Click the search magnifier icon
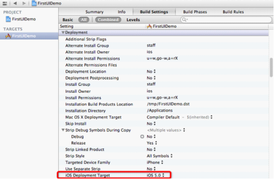The image size is (274, 179). click(184, 20)
